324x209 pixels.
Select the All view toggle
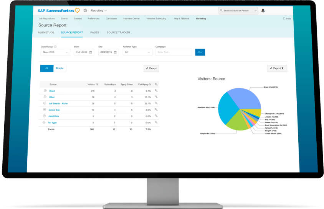click(46, 68)
